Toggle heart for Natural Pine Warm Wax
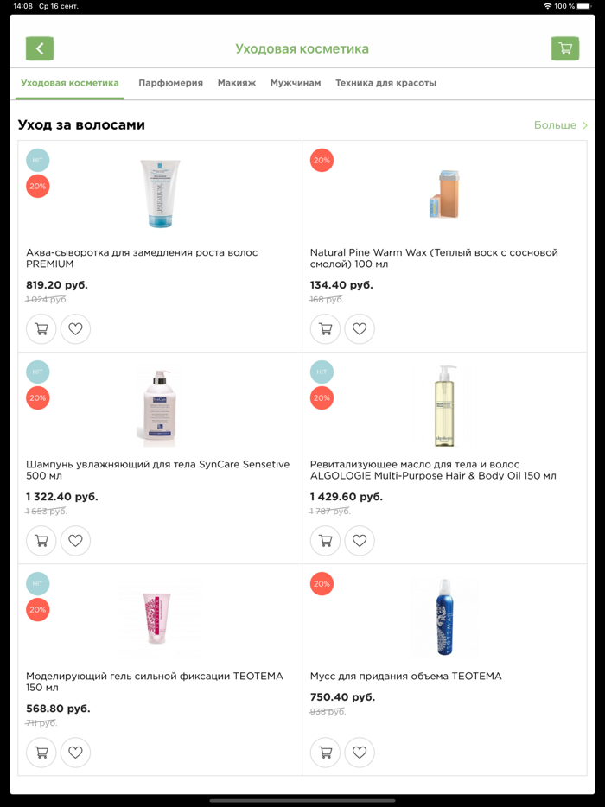Image resolution: width=605 pixels, height=807 pixels. pos(360,328)
